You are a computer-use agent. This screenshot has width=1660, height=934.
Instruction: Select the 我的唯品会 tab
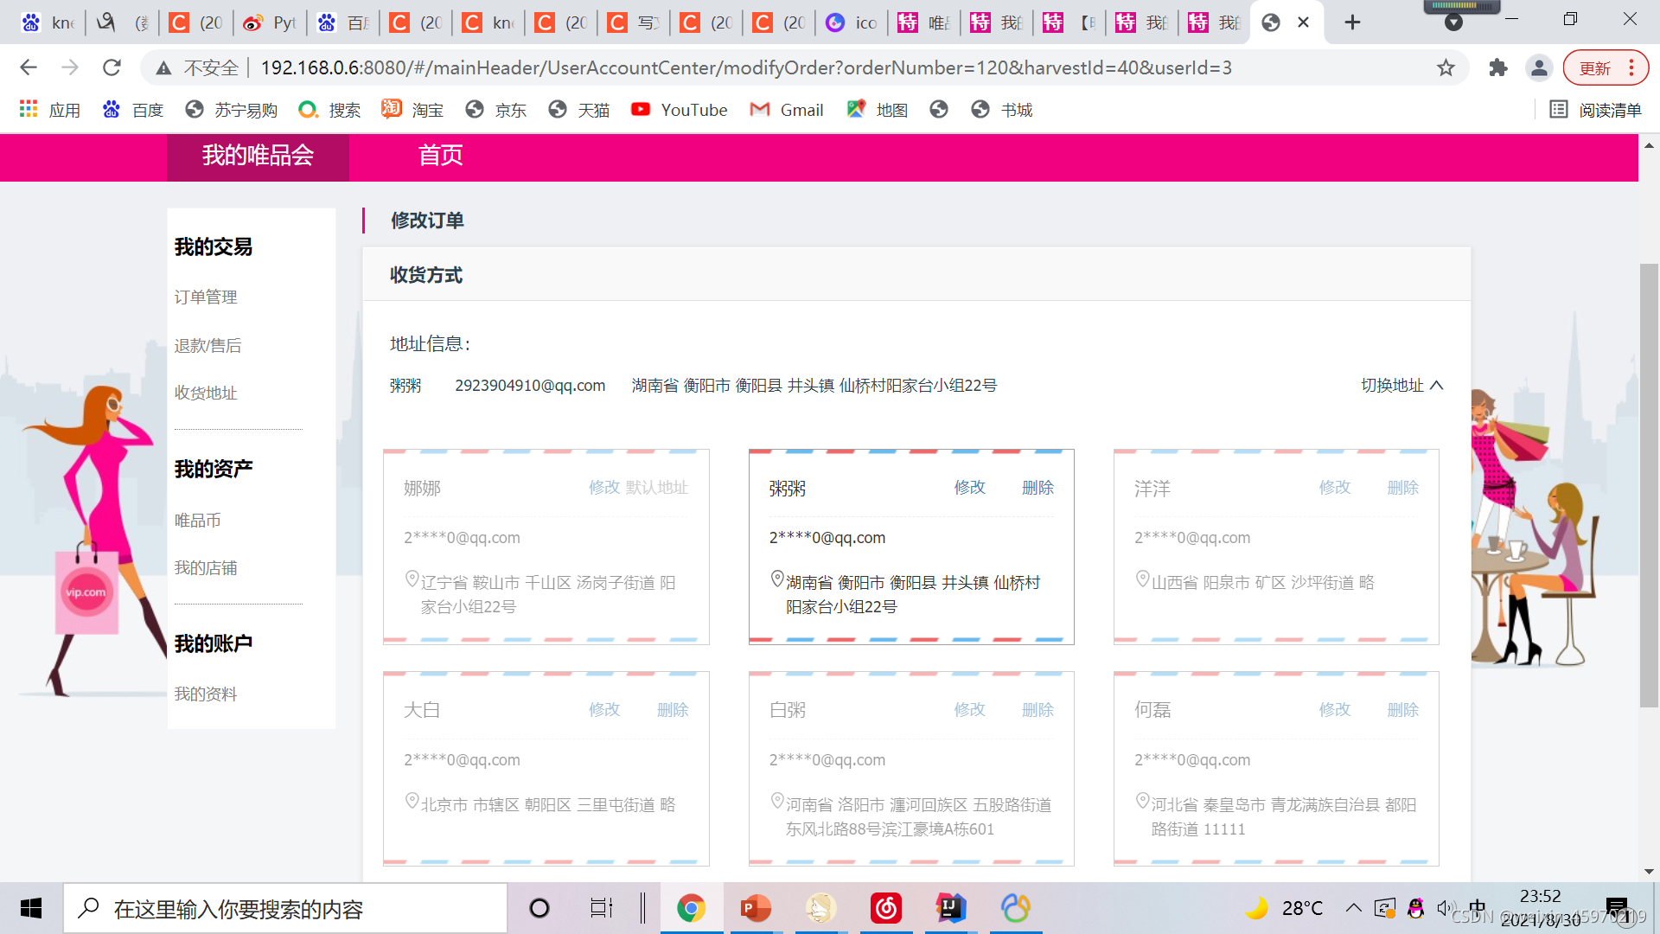(258, 157)
